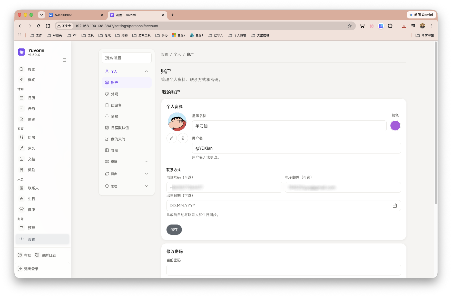This screenshot has width=452, height=297.
Task: Log out via 退出登录
Action: coord(28,269)
